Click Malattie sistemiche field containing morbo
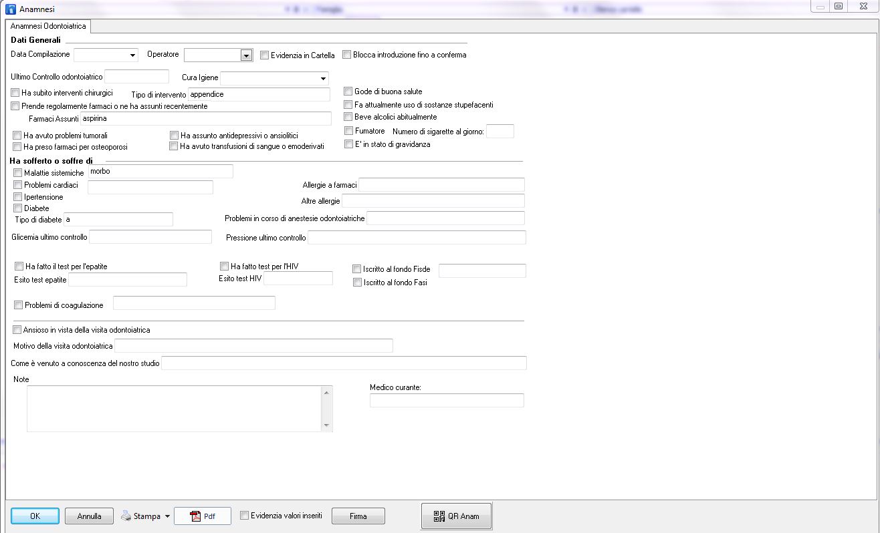The width and height of the screenshot is (880, 533). pyautogui.click(x=160, y=172)
